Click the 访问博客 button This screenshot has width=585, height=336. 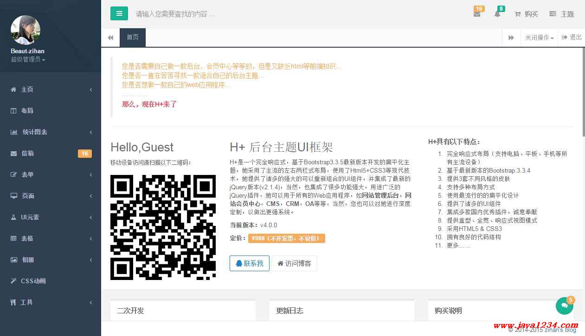294,263
